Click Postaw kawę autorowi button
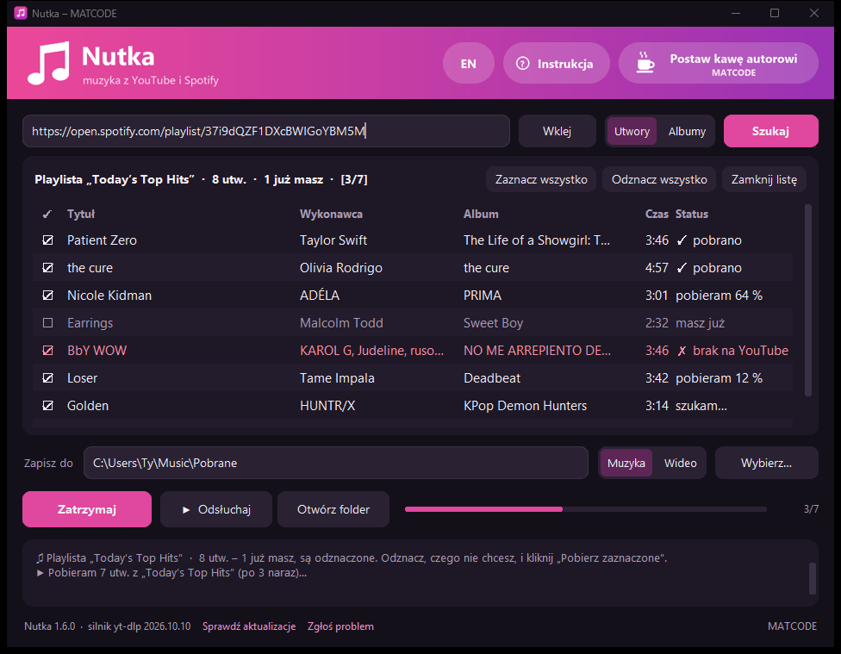 pyautogui.click(x=718, y=63)
